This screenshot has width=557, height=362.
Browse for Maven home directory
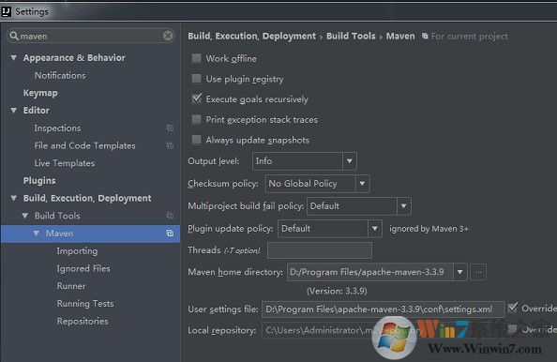click(x=478, y=272)
